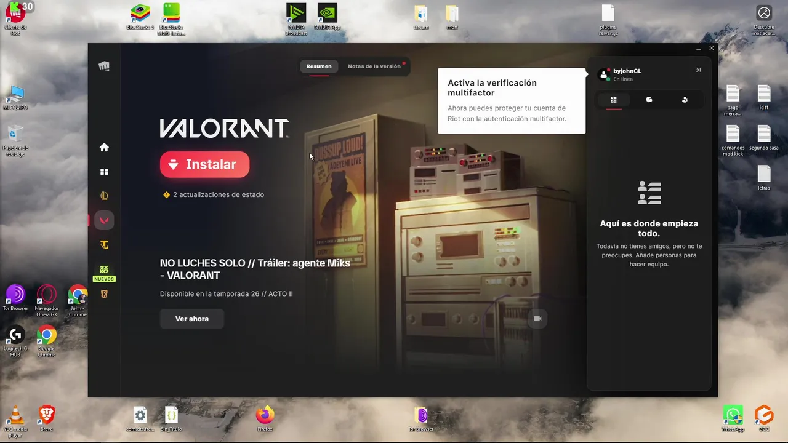
Task: Launch Google Chrome desktop shortcut
Action: click(x=47, y=341)
